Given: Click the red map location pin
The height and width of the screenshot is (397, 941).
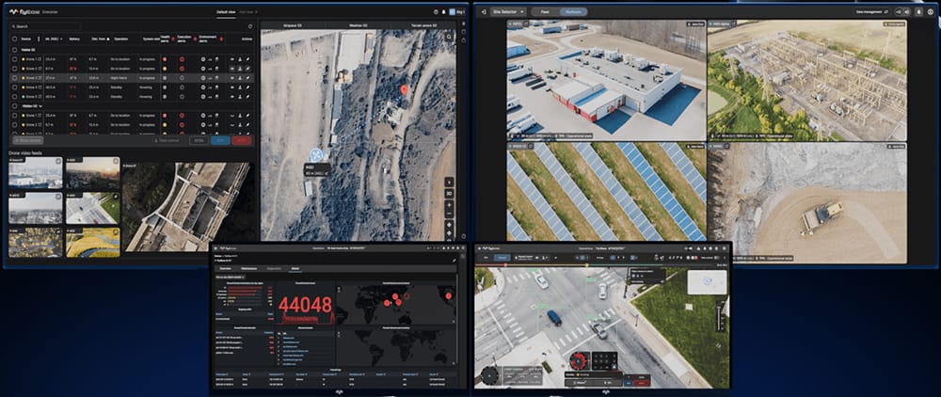Looking at the screenshot, I should point(405,90).
